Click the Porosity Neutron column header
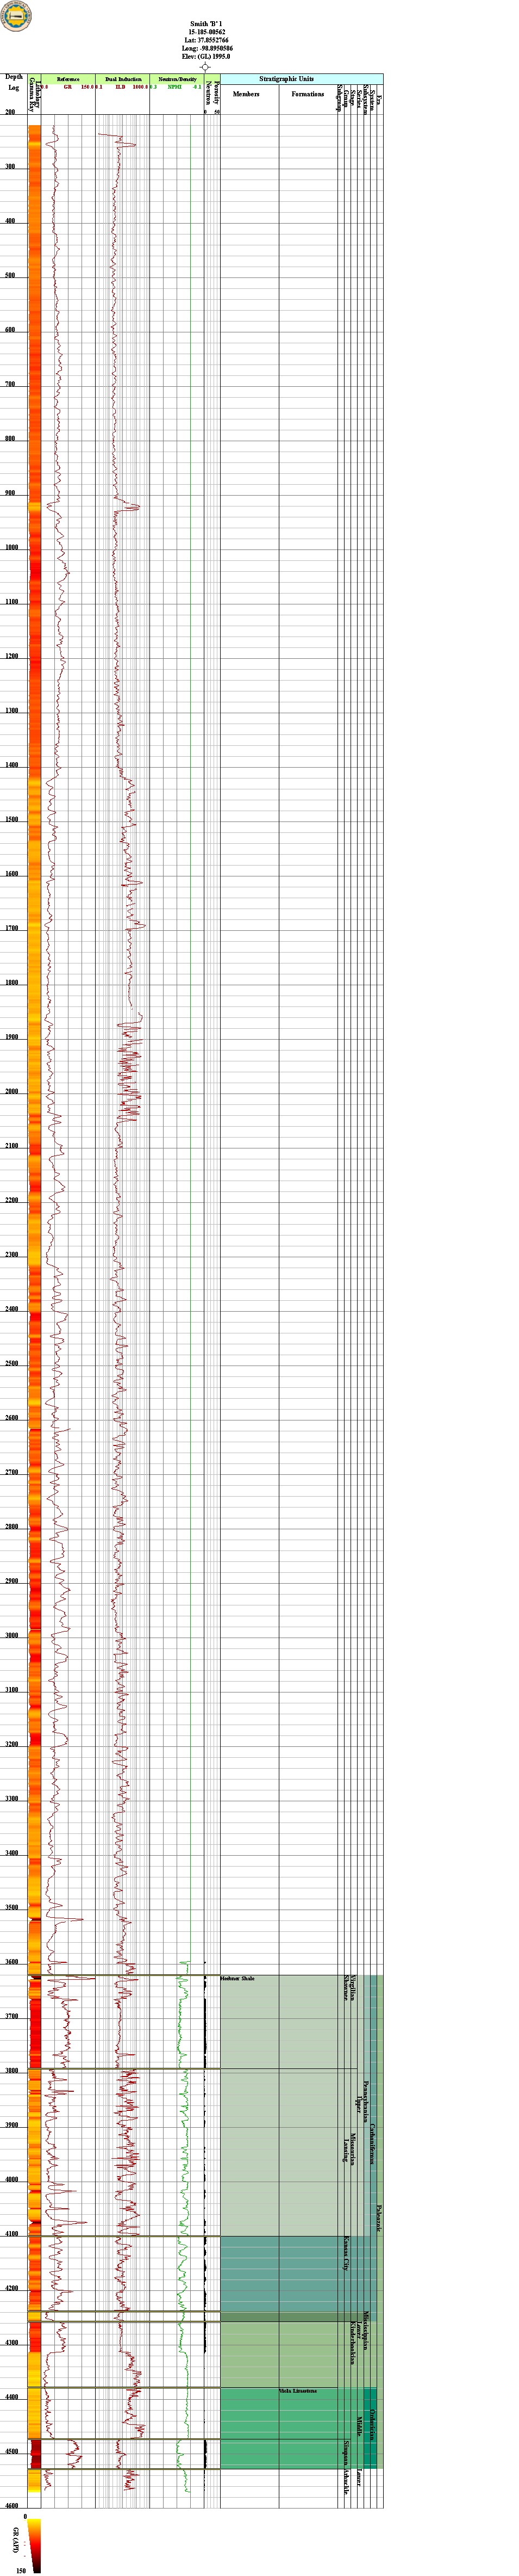The width and height of the screenshot is (519, 2576). pyautogui.click(x=212, y=93)
